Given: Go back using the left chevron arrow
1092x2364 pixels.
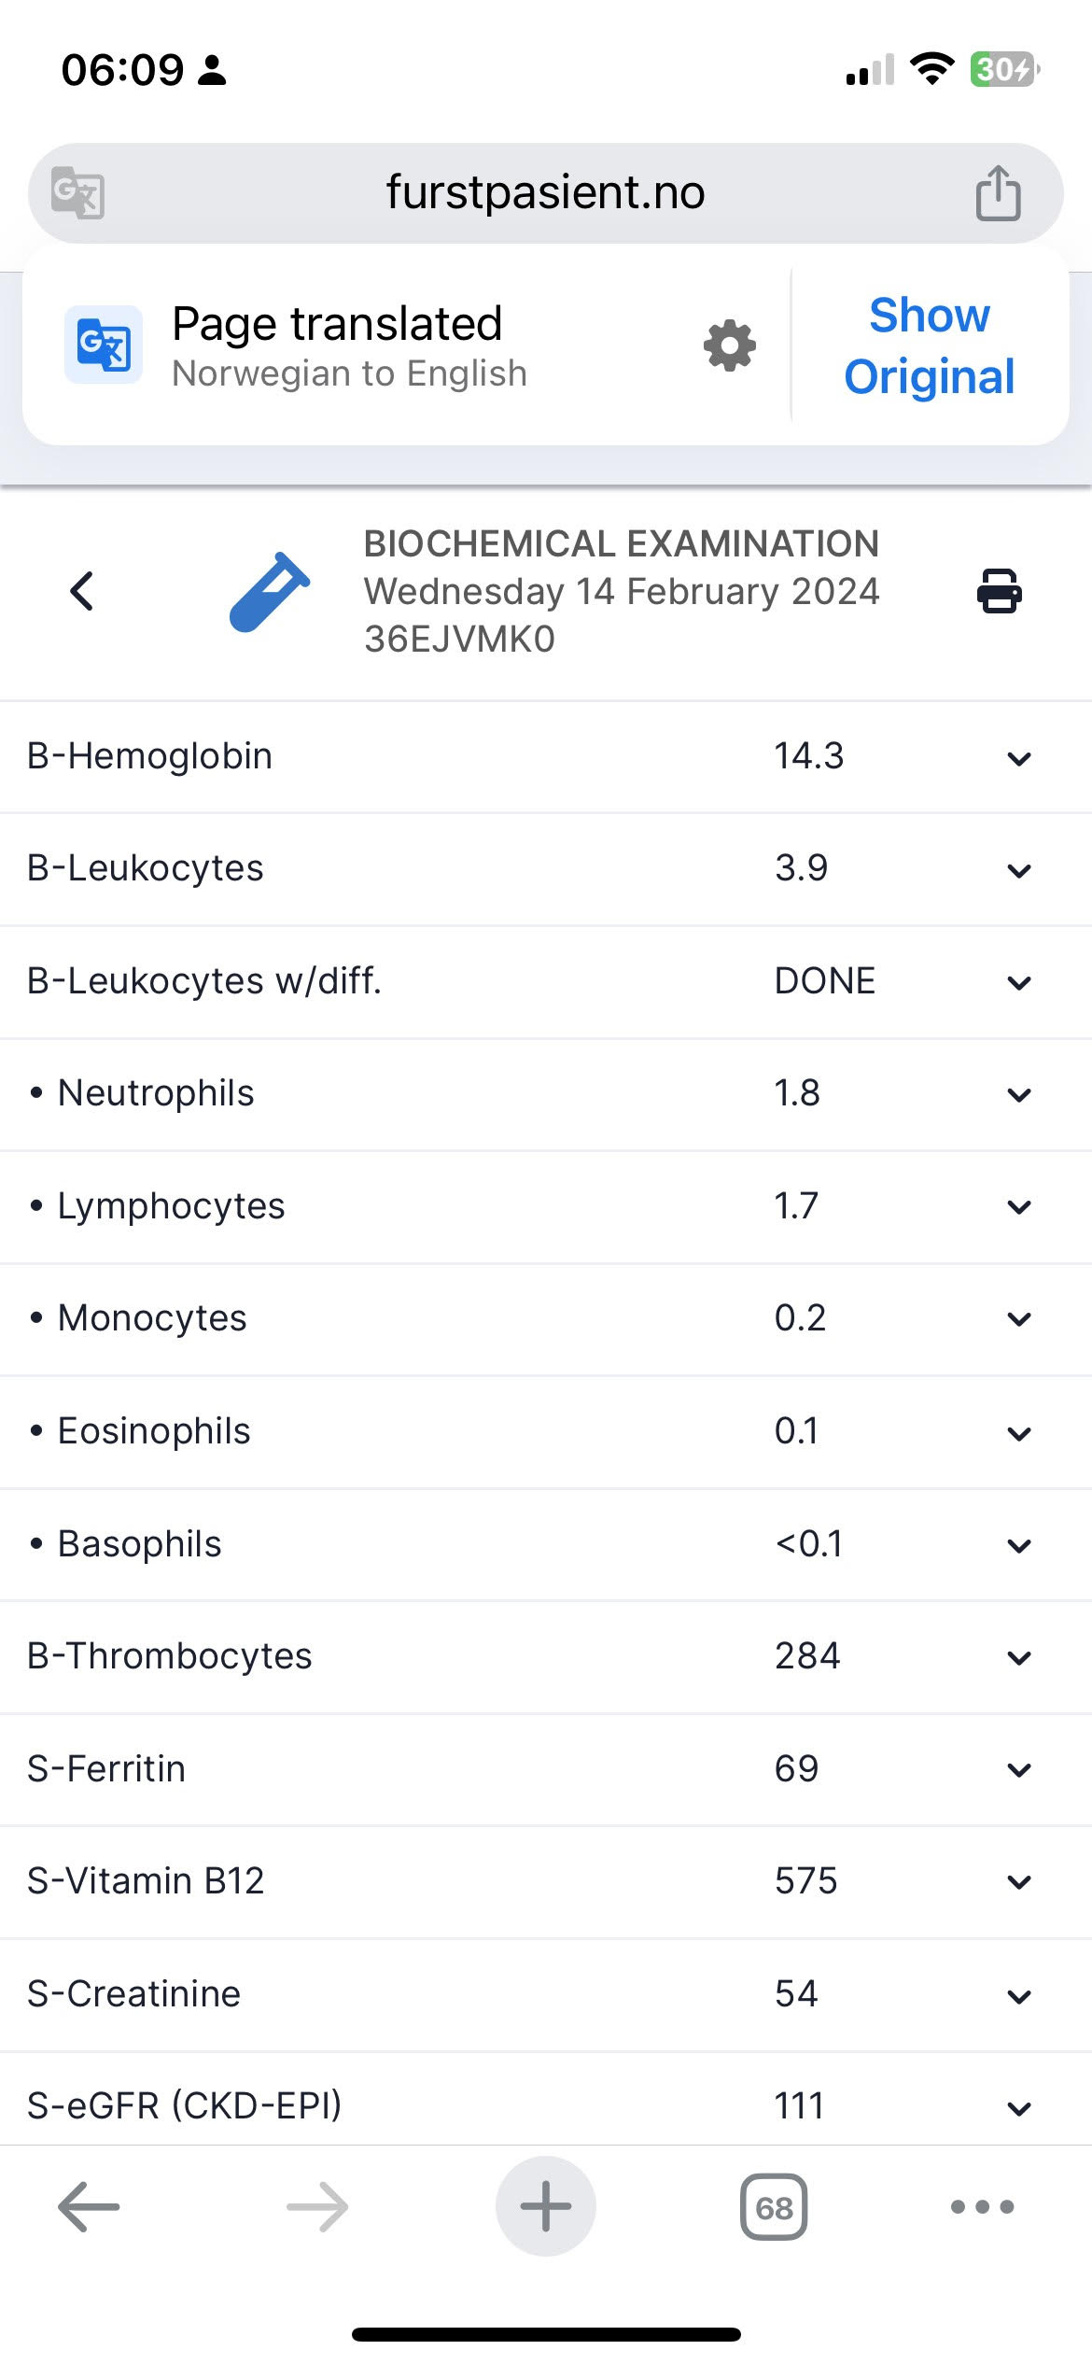Looking at the screenshot, I should [82, 591].
